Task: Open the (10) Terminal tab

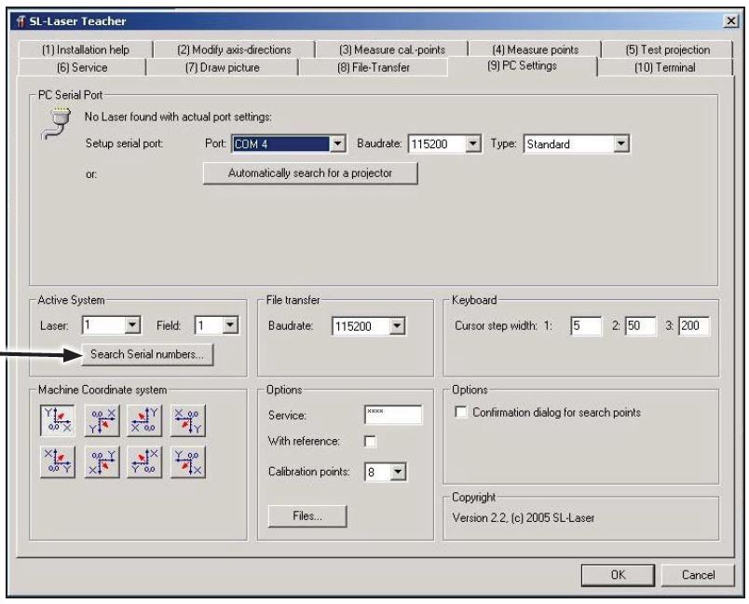Action: (665, 67)
